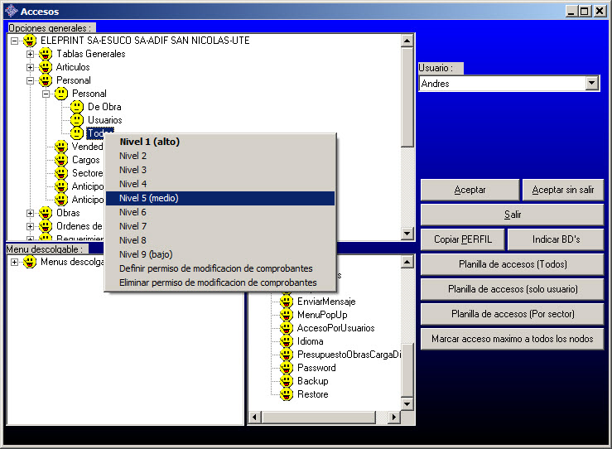This screenshot has width=612, height=449.
Task: Click the Idioma node smiley icon
Action: click(x=287, y=341)
